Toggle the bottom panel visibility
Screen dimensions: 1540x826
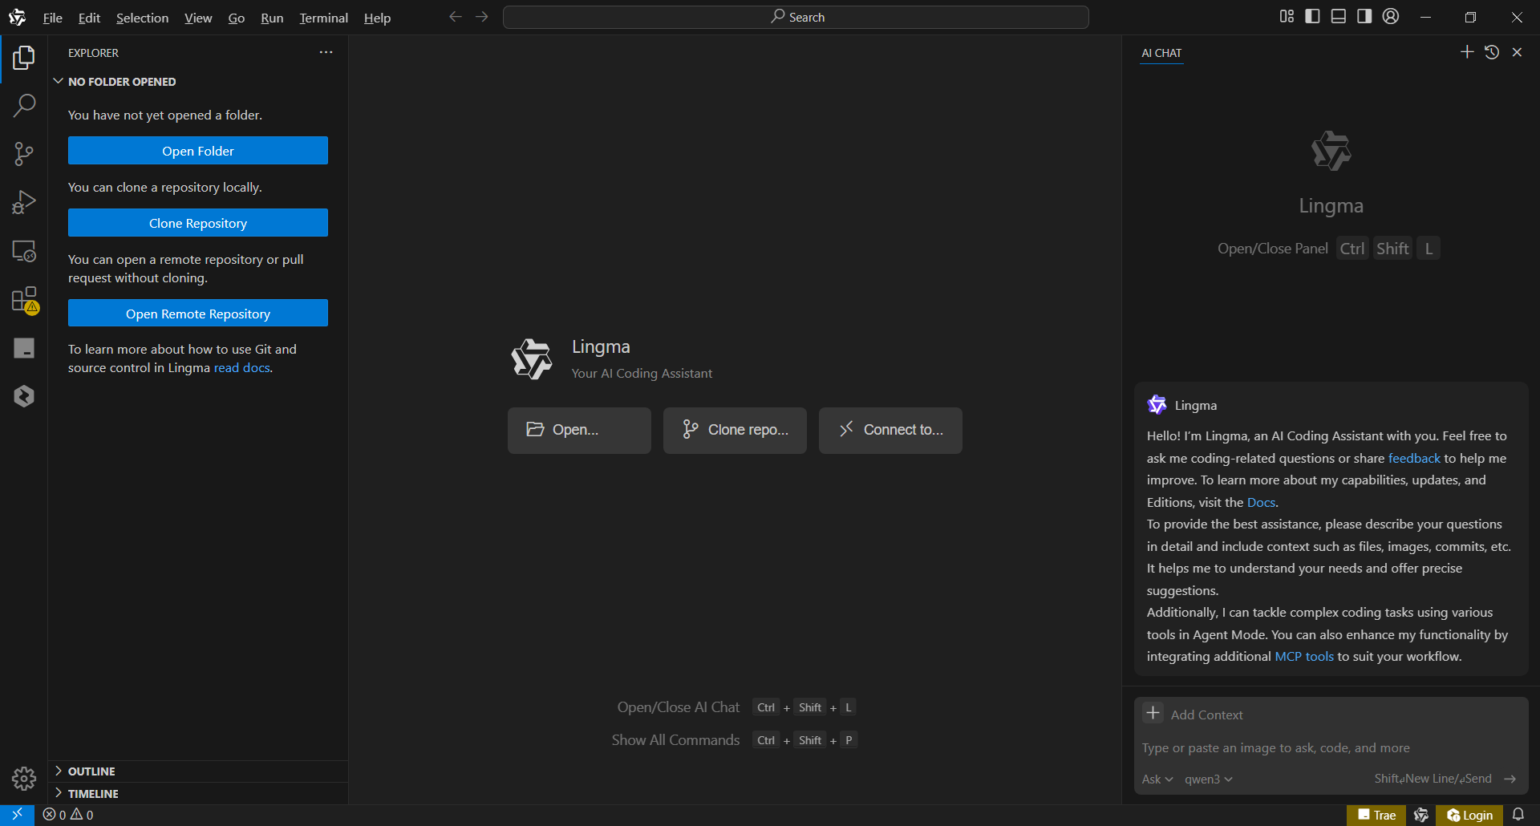click(1339, 17)
